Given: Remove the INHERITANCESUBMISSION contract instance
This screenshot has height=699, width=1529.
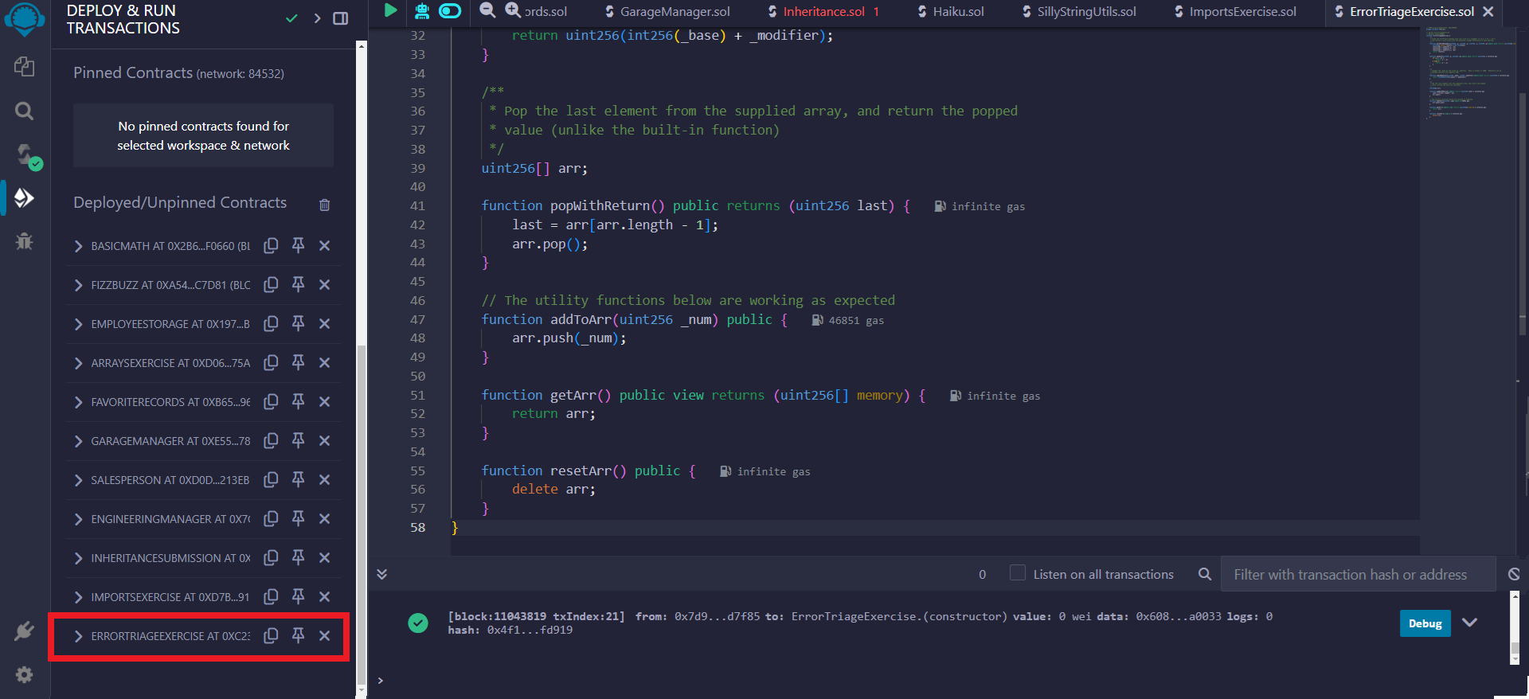Looking at the screenshot, I should click(324, 557).
